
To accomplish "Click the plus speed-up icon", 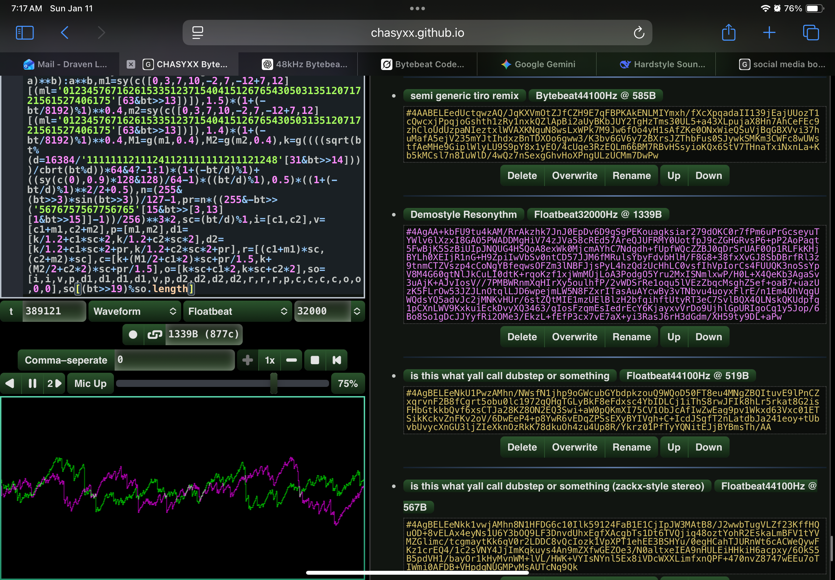I will coord(248,360).
